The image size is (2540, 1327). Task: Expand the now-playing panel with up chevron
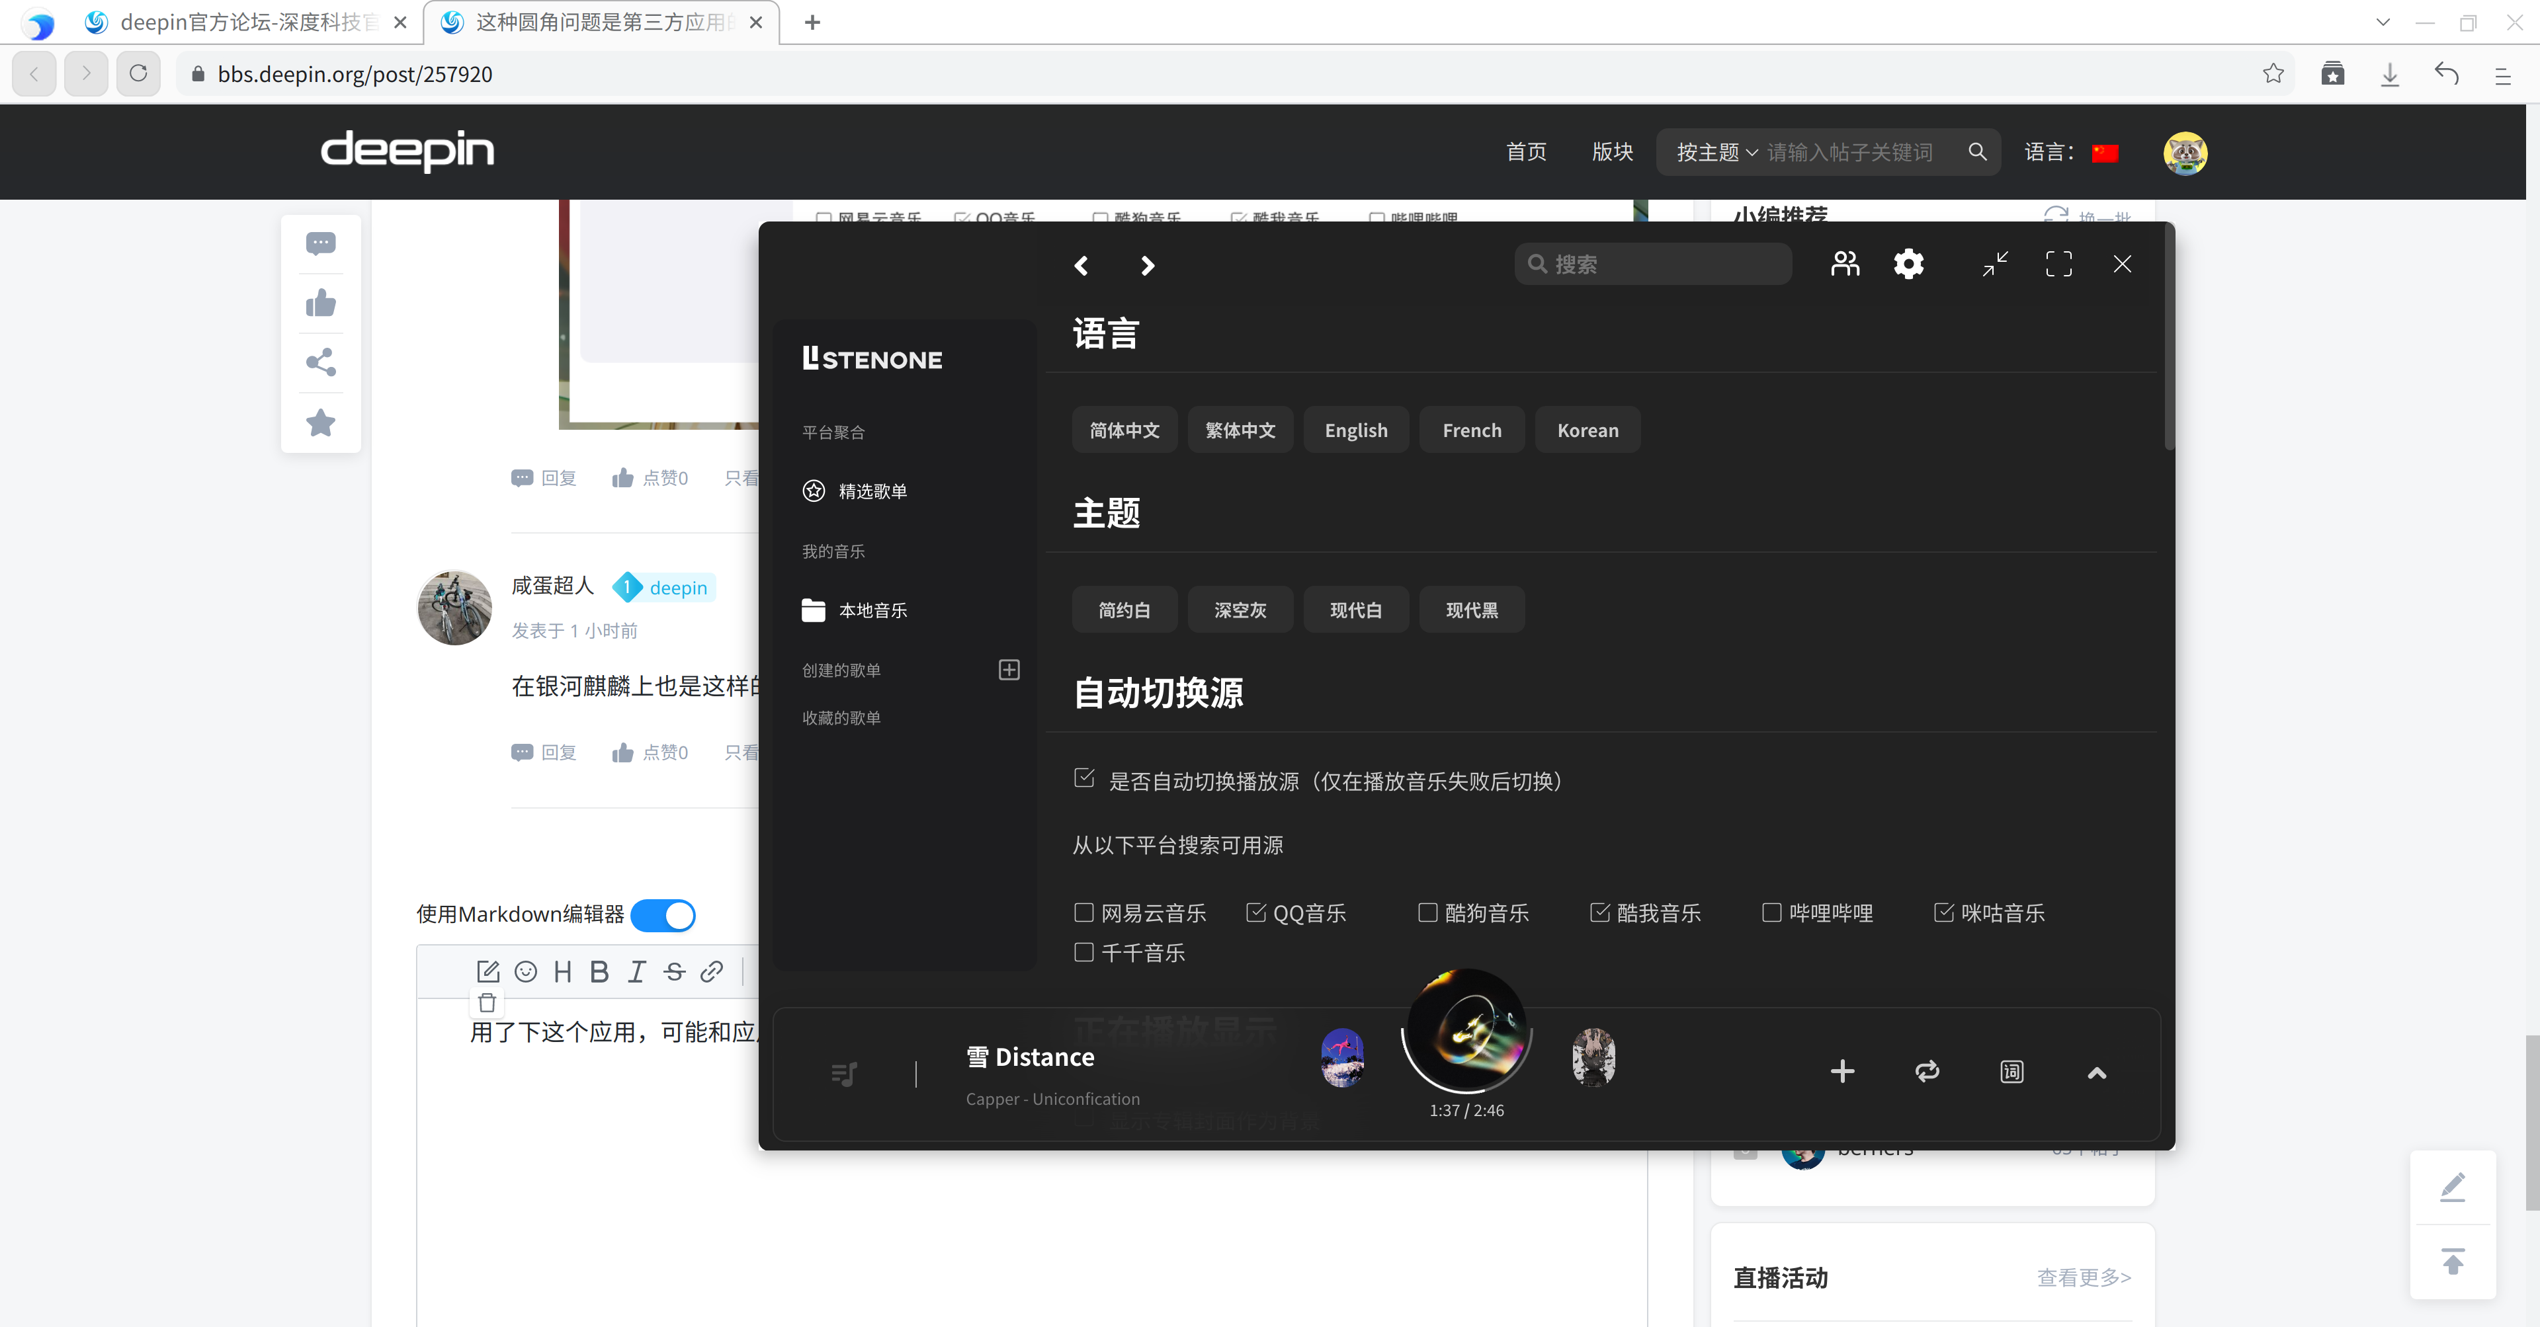2096,1072
